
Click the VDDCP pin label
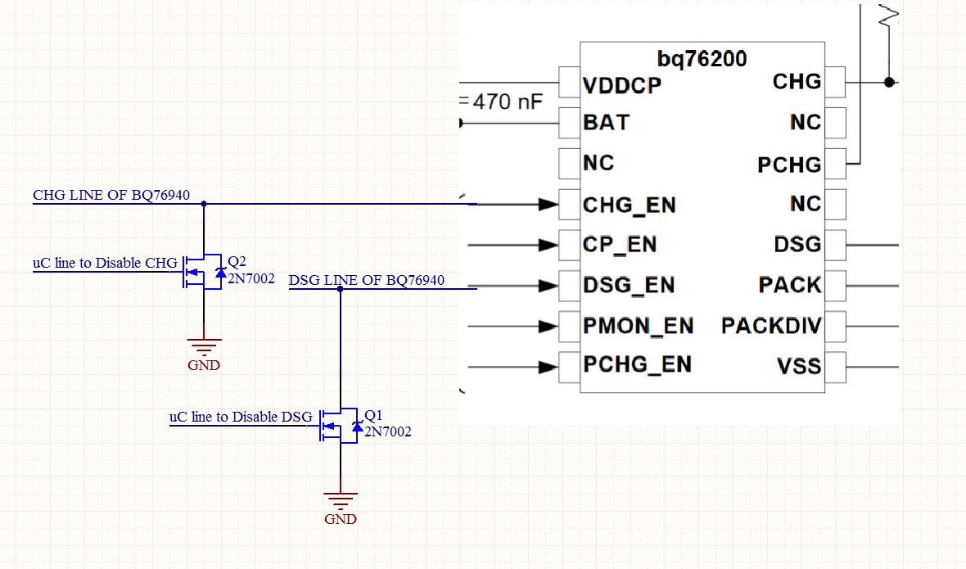click(x=622, y=85)
